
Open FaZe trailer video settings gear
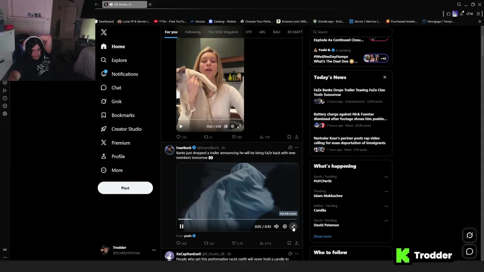[x=285, y=227]
